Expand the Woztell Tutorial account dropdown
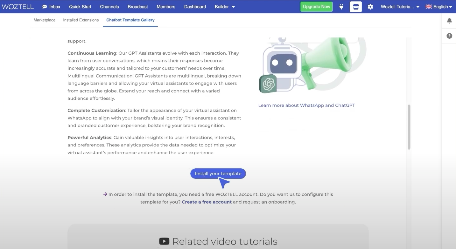 pyautogui.click(x=400, y=7)
